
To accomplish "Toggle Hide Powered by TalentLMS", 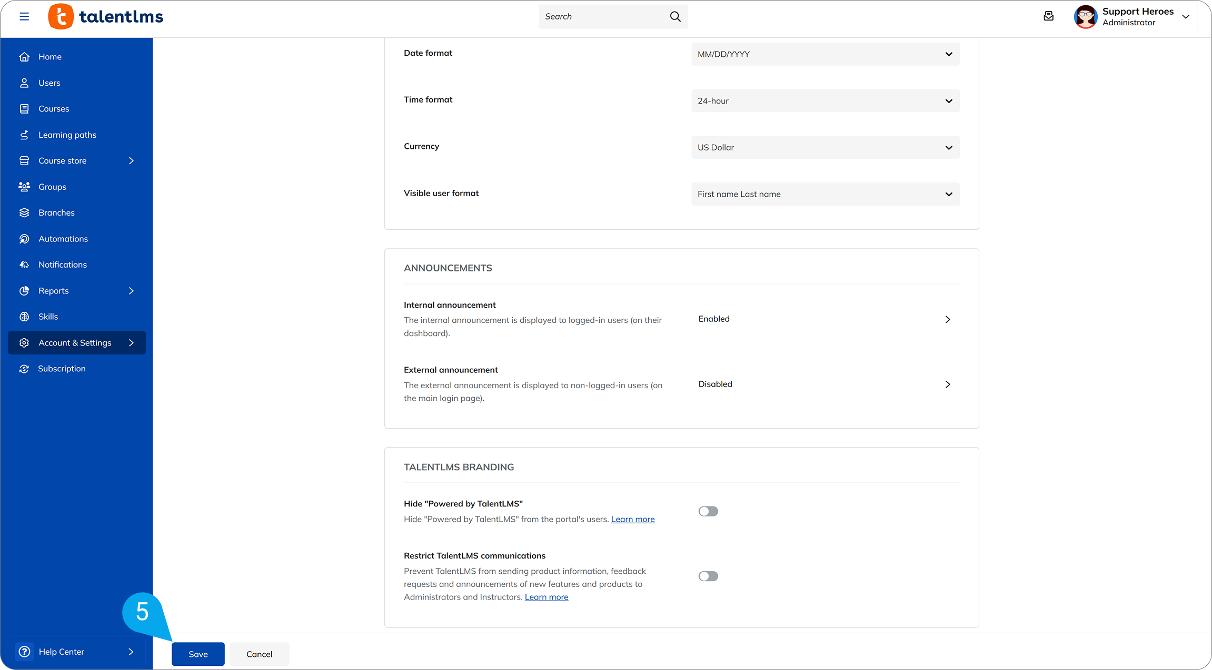I will [x=708, y=511].
